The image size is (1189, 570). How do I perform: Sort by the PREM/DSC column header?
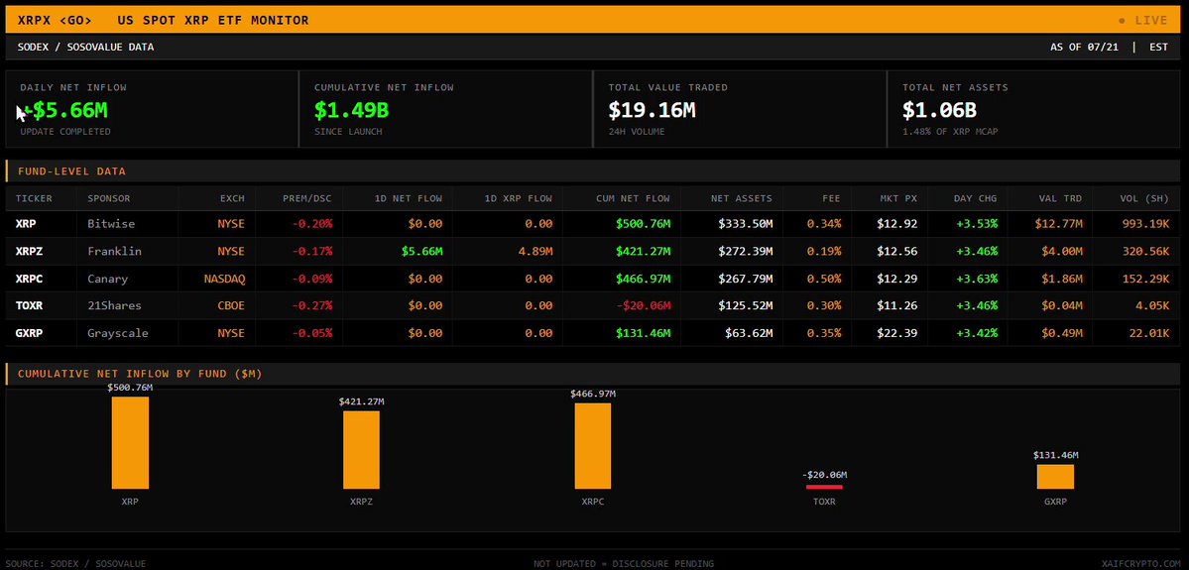click(x=307, y=198)
